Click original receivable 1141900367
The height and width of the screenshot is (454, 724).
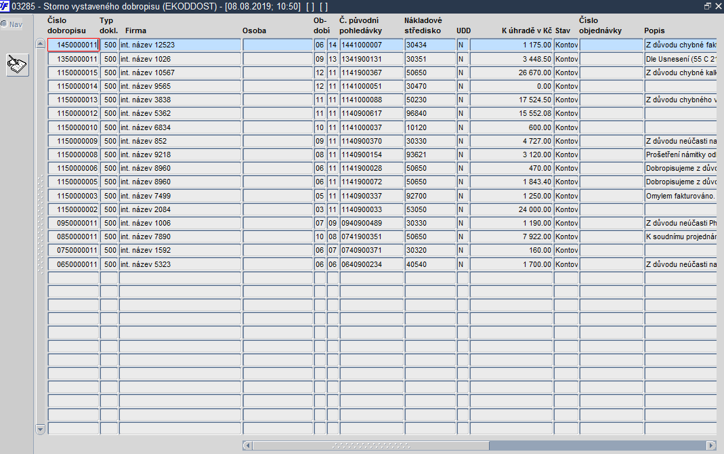pyautogui.click(x=371, y=73)
